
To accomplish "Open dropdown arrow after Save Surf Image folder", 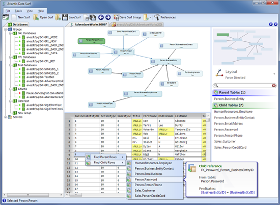I will coord(150,17).
